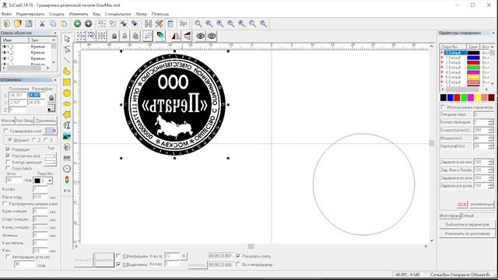The width and height of the screenshot is (498, 280).
Task: Click the vertical mirror triangle icon
Action: pos(187,37)
